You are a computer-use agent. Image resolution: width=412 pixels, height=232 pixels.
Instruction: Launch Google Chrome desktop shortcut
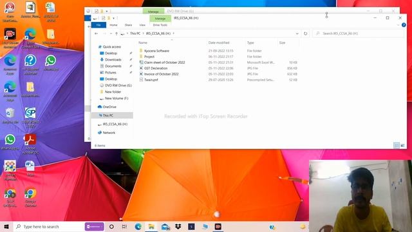point(30,197)
